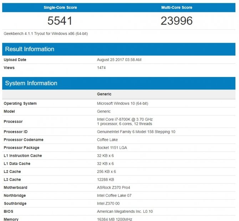Image resolution: width=239 pixels, height=221 pixels.
Task: Click the GenuineIntel Family 6 Model 158 value
Action: coord(136,132)
